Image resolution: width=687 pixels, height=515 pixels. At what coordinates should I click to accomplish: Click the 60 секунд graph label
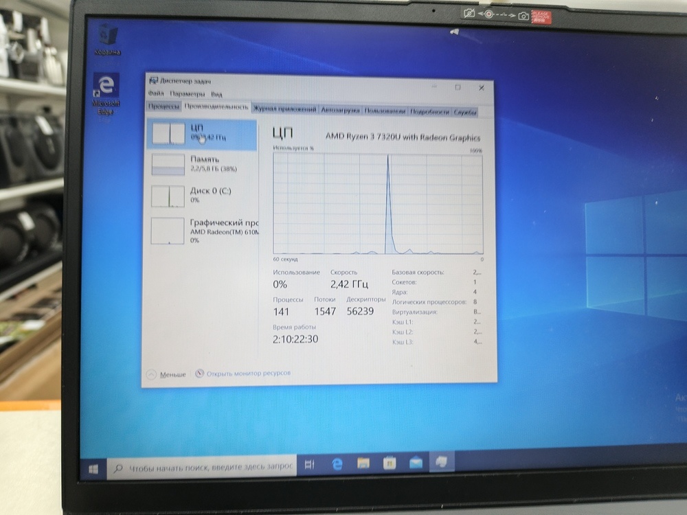285,260
